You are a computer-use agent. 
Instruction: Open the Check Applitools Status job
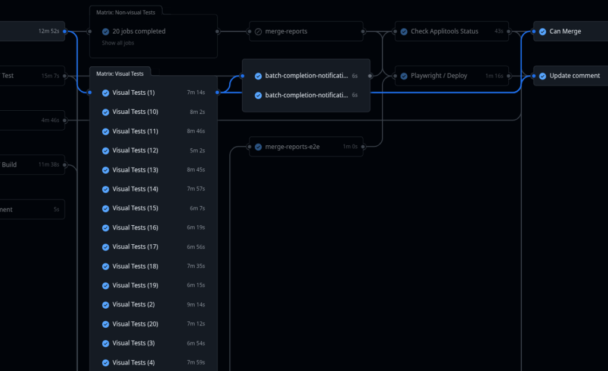452,31
